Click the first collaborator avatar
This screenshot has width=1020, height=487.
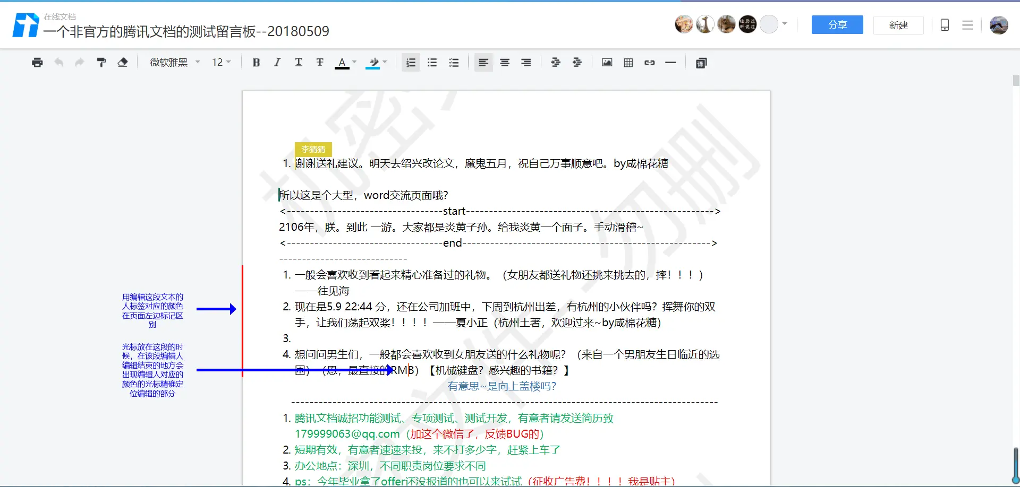684,24
